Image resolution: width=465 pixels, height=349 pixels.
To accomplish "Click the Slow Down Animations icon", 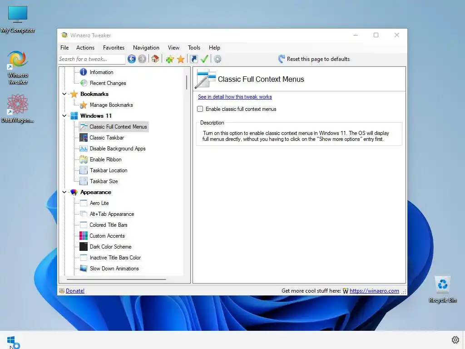I will click(84, 268).
